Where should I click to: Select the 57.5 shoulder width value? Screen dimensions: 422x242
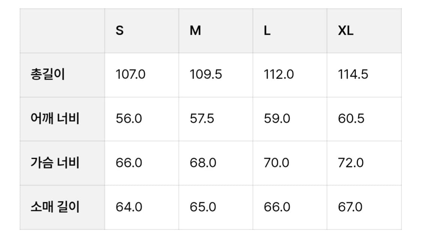[x=202, y=119]
